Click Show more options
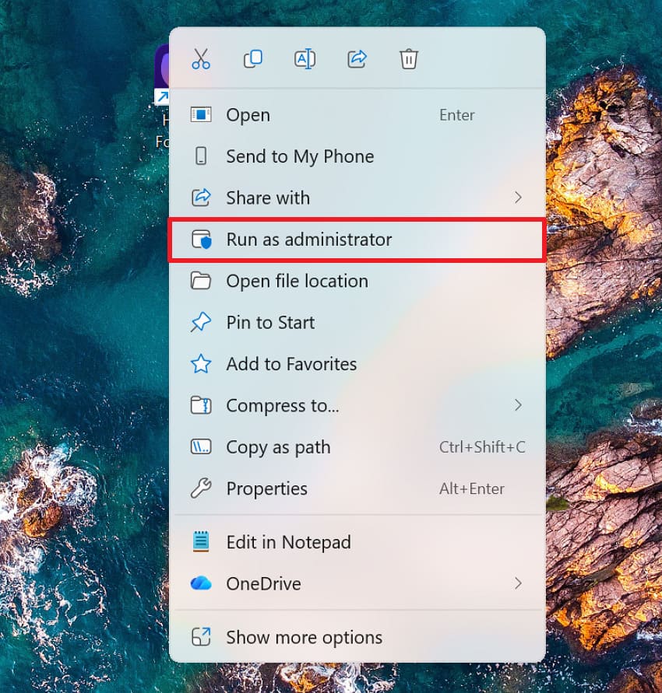The image size is (662, 693). tap(304, 637)
